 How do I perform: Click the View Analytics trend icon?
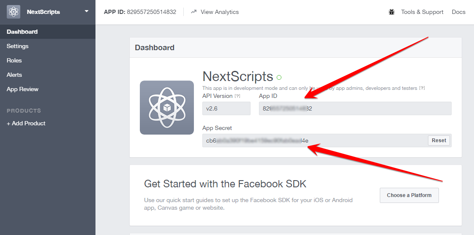(194, 12)
